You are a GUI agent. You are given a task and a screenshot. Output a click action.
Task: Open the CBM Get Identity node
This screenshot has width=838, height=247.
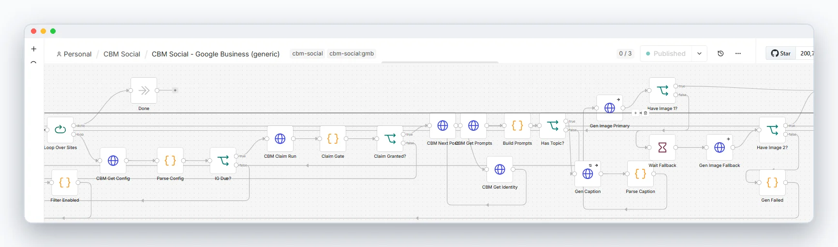500,169
